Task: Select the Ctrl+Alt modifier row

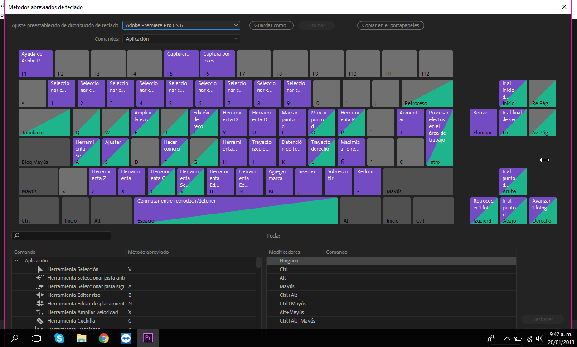Action: pos(391,295)
